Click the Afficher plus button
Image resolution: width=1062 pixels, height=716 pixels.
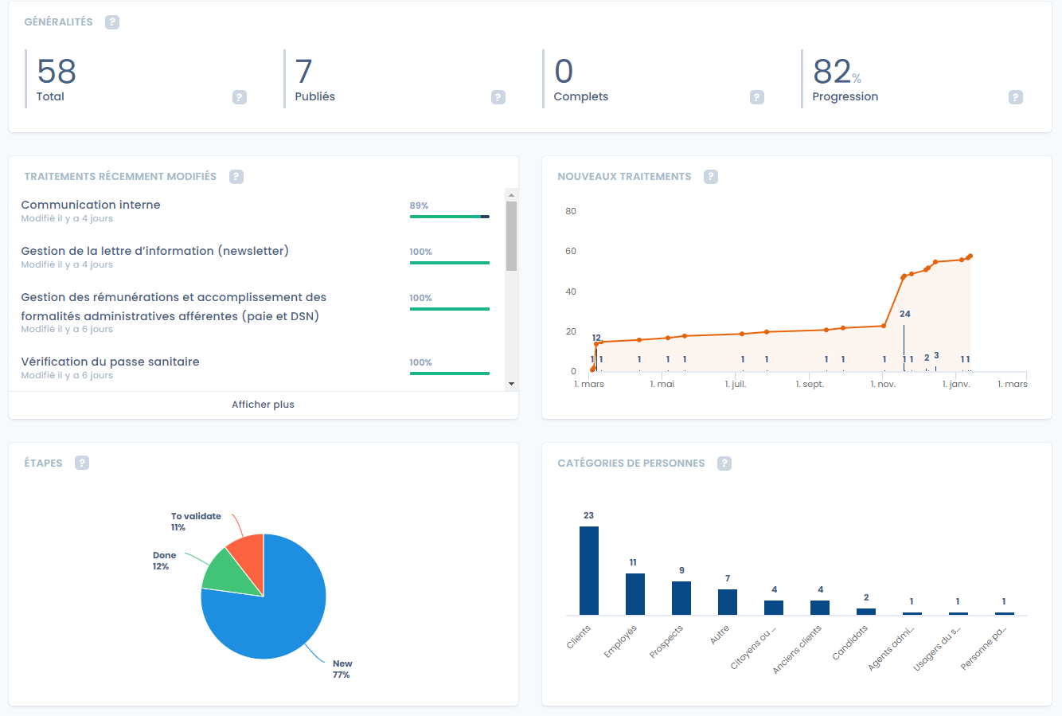click(x=263, y=405)
